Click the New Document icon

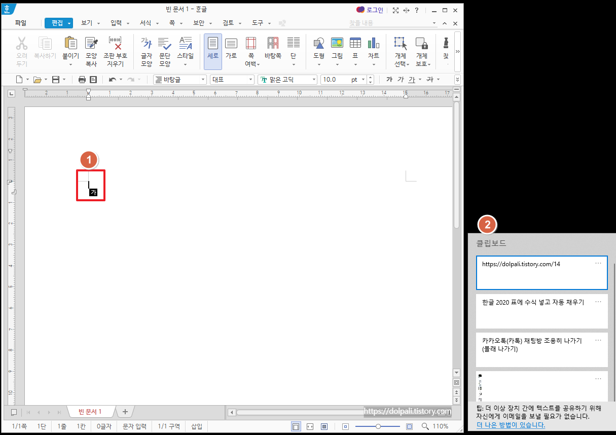pyautogui.click(x=19, y=80)
